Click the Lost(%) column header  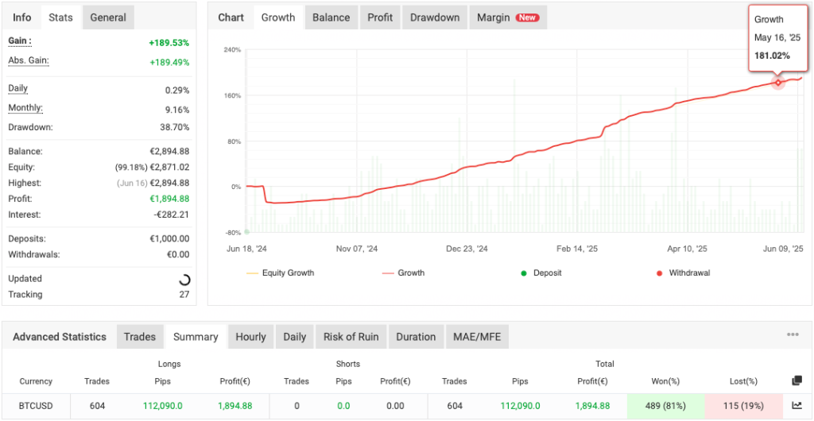[743, 381]
